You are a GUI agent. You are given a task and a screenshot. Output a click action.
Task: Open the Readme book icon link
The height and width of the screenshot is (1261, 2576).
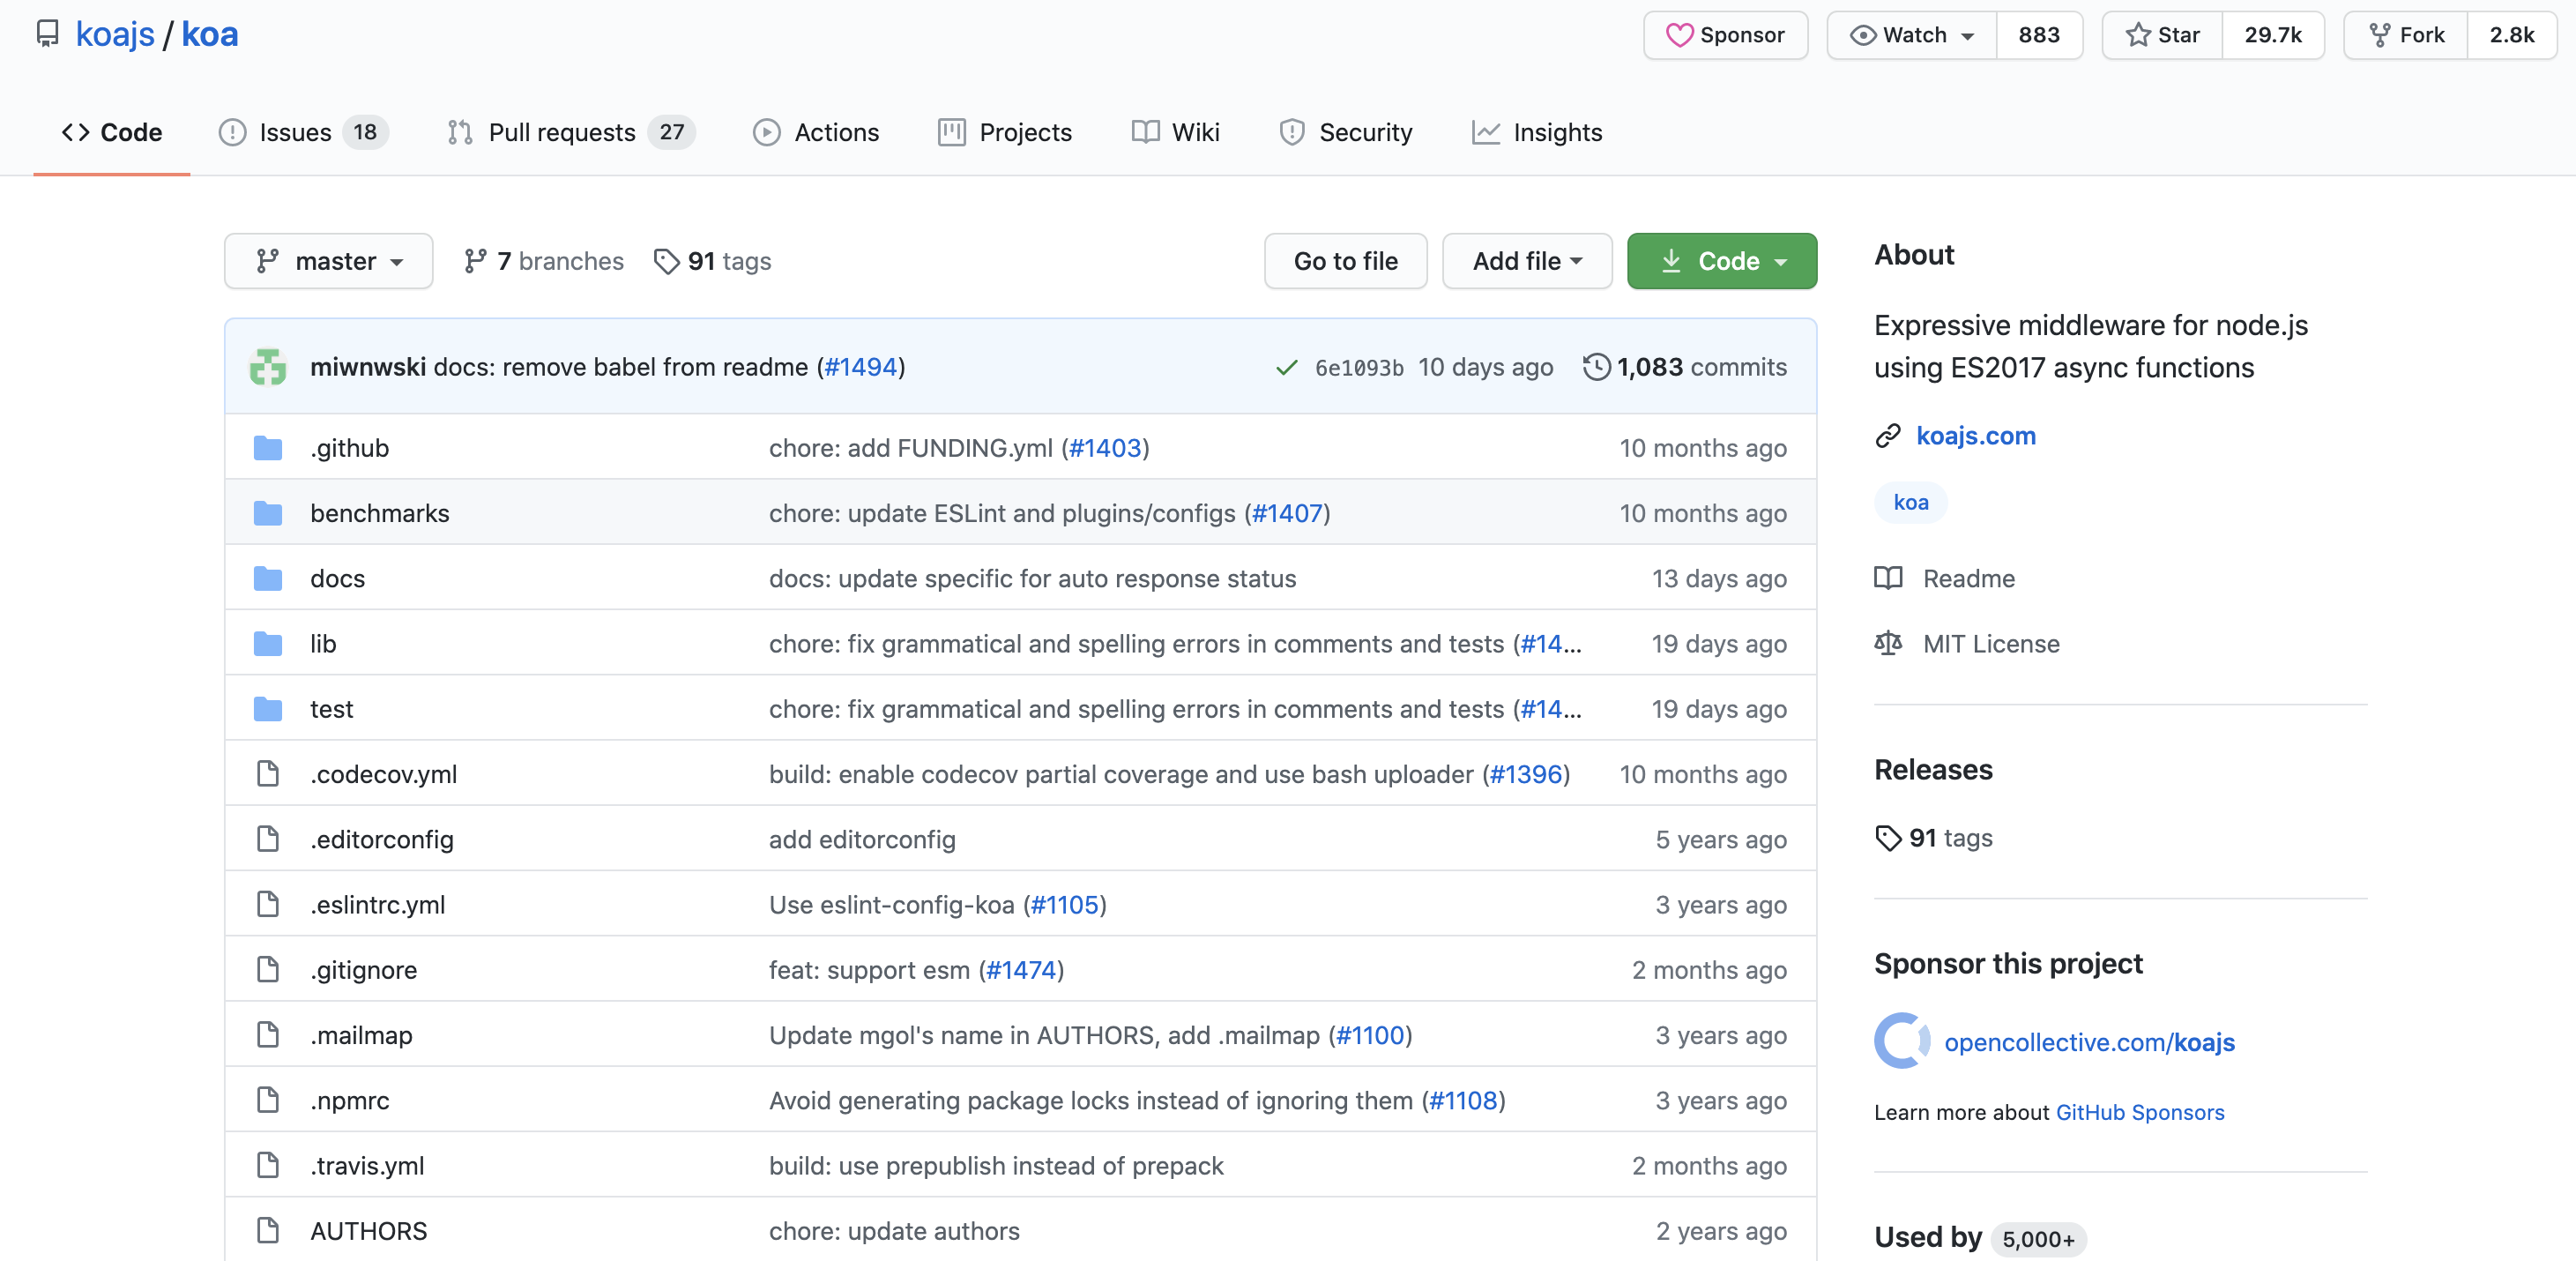(x=1888, y=578)
